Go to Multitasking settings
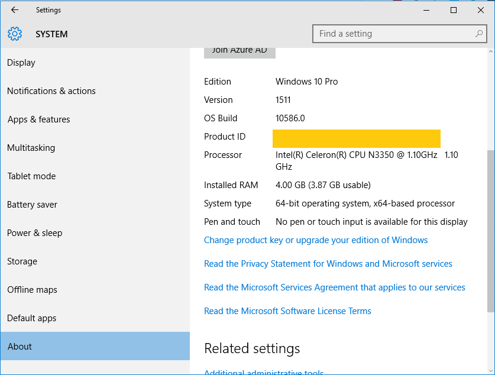 click(95, 148)
